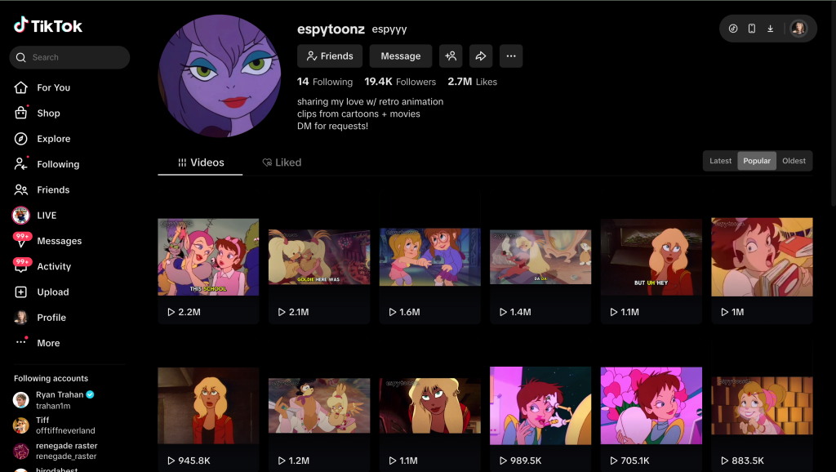
Task: Open the LIVE section in the sidebar
Action: (47, 216)
